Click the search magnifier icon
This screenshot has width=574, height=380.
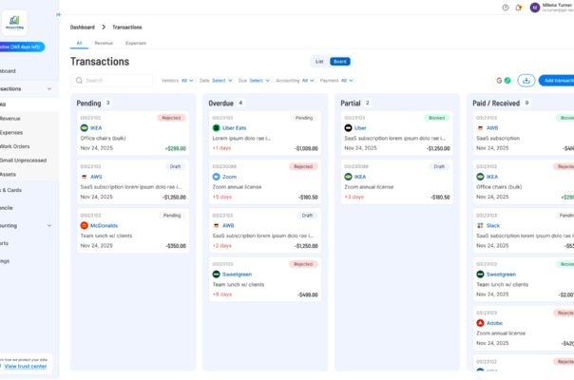pos(79,81)
